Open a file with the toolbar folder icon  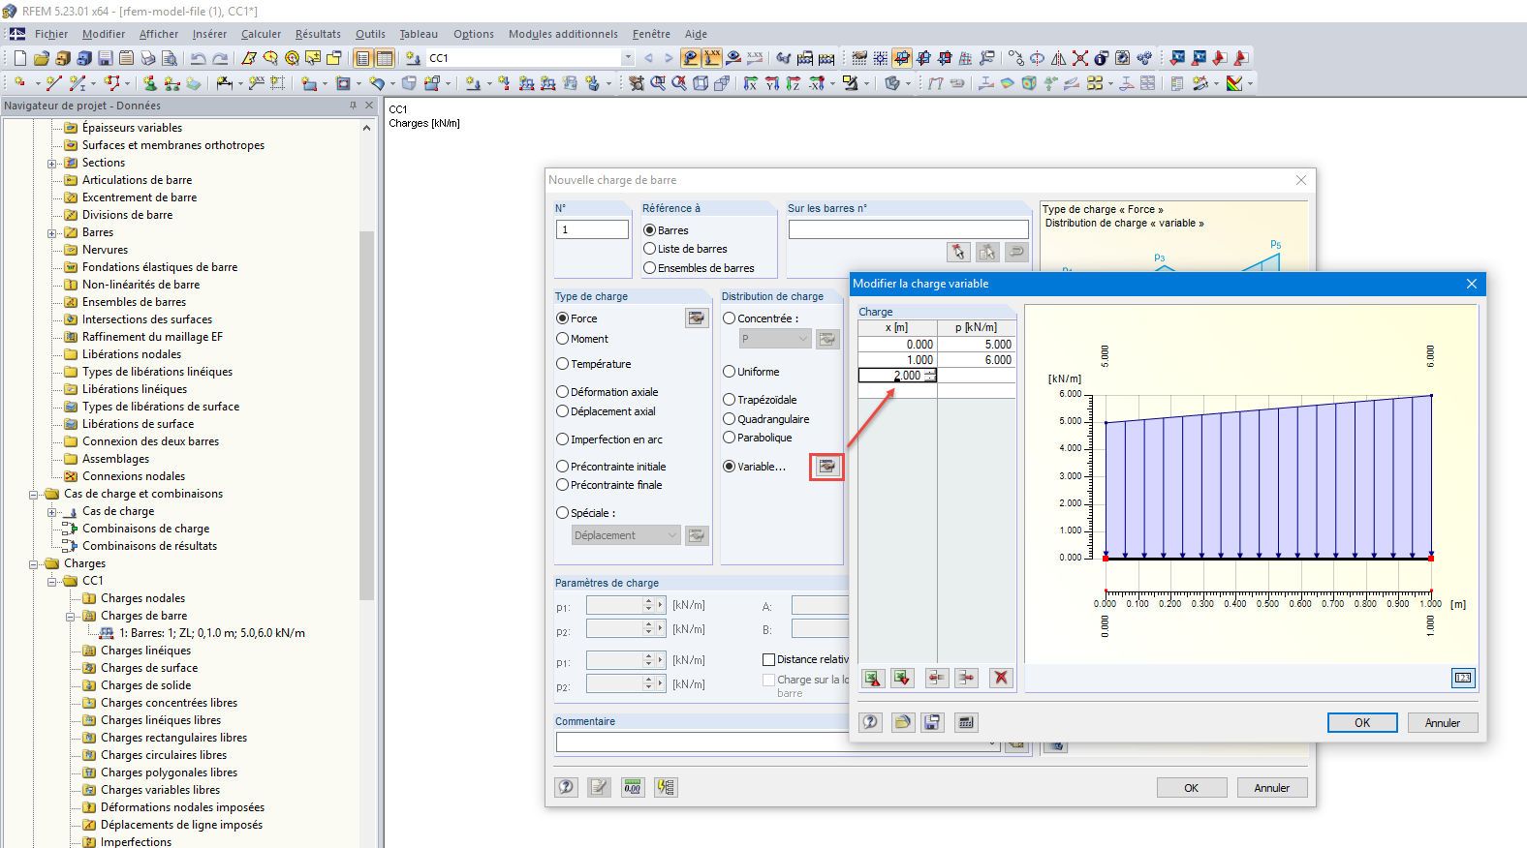click(42, 58)
